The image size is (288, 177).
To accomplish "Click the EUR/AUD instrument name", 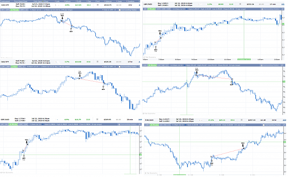I will tap(149, 120).
